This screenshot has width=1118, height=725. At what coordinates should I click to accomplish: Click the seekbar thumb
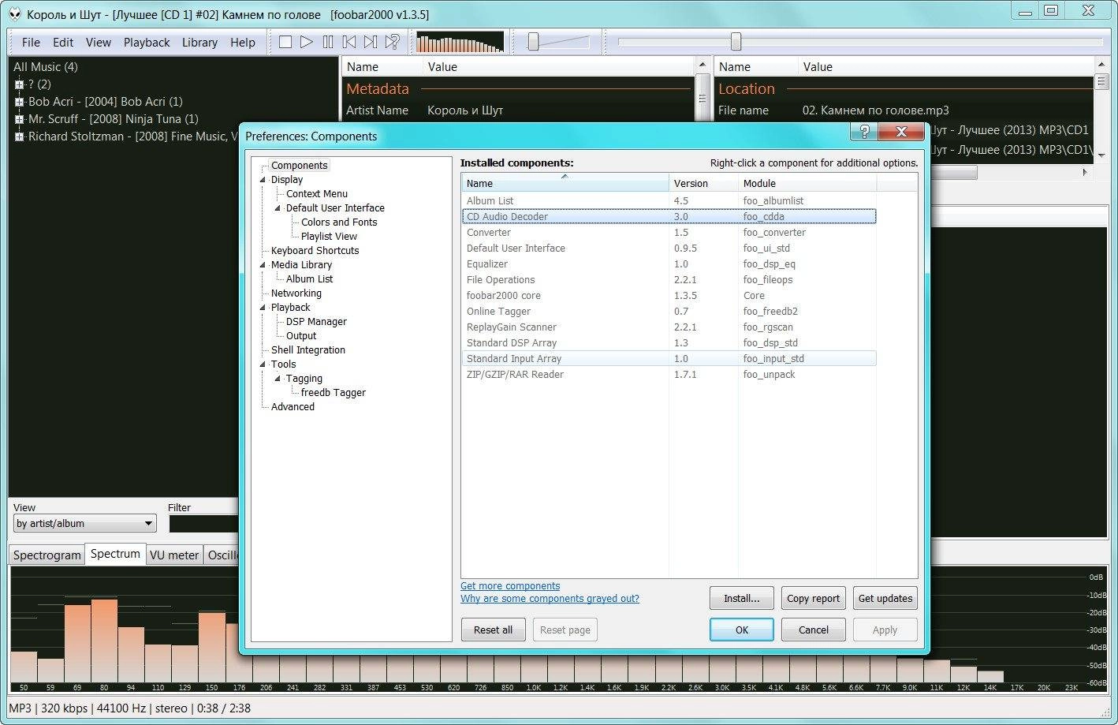736,42
